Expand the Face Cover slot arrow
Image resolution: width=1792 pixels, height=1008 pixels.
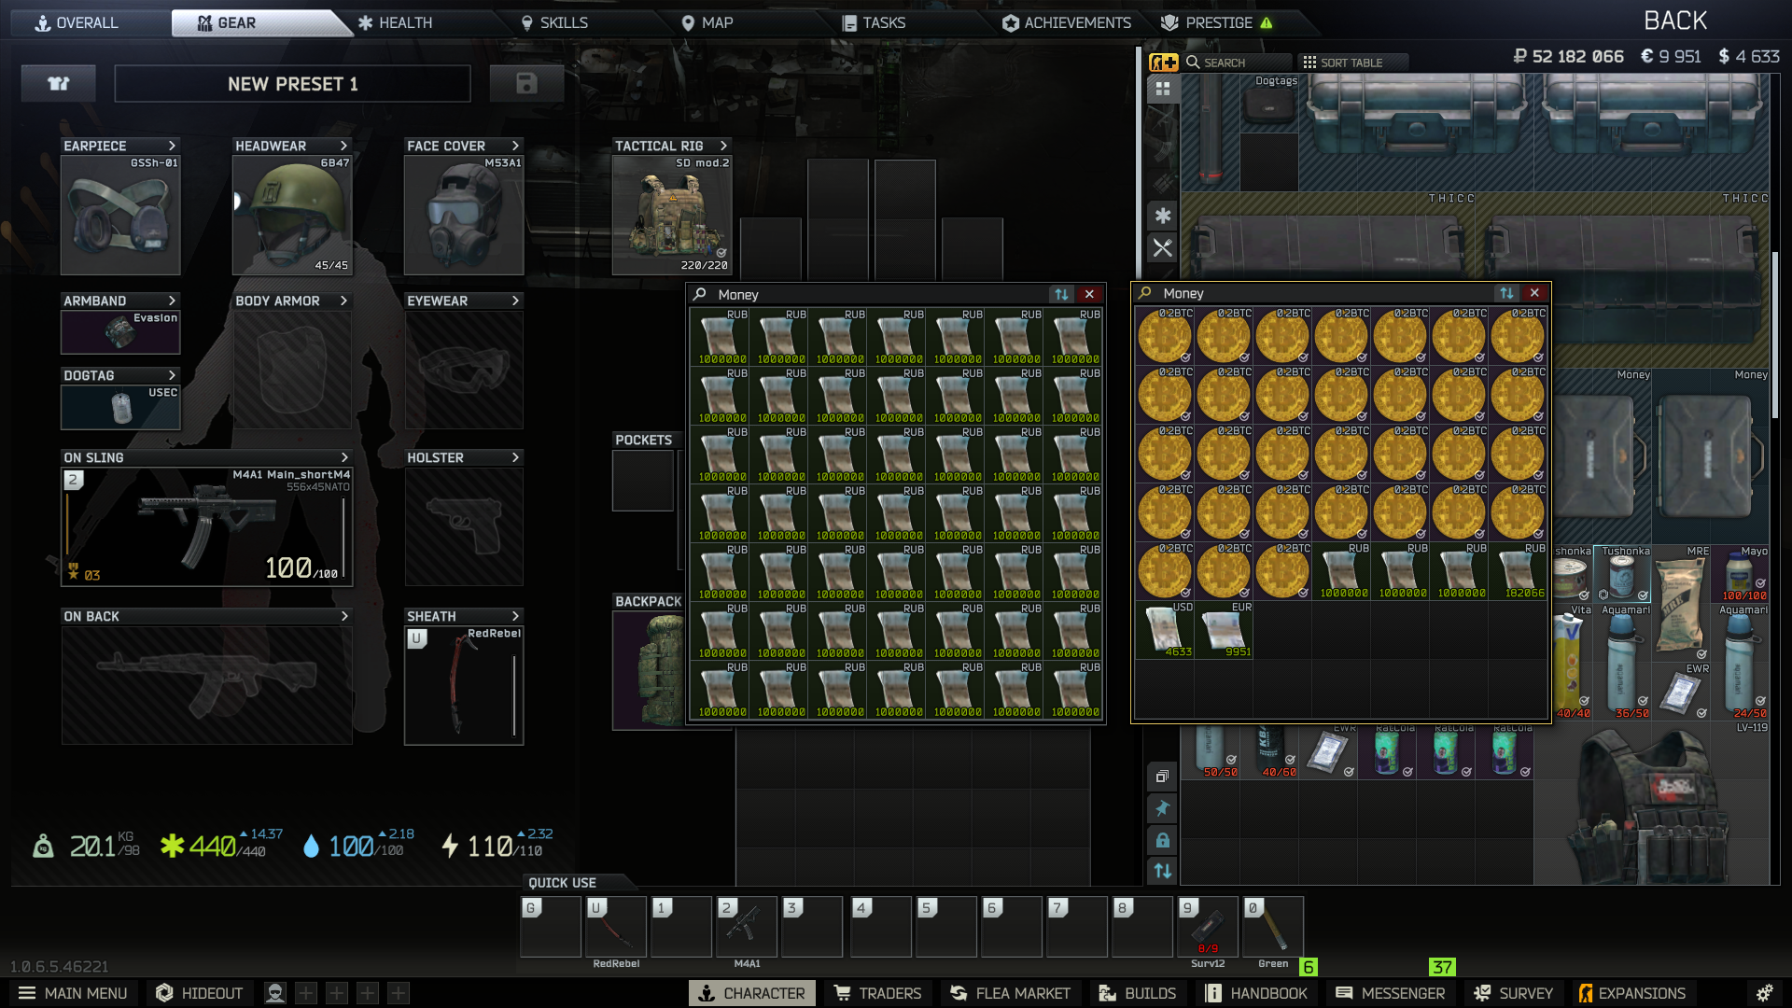click(515, 146)
